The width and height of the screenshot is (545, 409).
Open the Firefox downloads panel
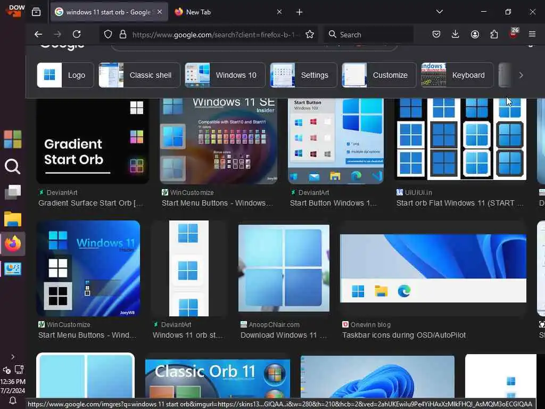point(456,34)
